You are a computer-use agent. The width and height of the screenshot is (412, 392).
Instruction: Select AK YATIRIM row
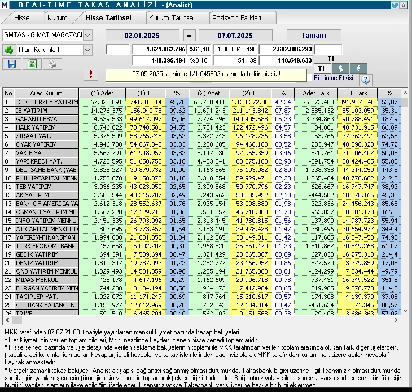[202, 195]
